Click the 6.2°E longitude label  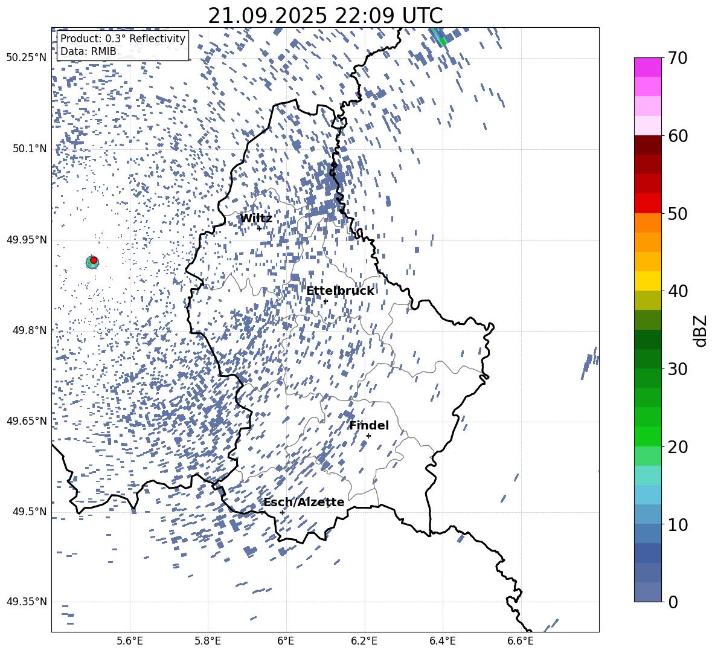coord(364,641)
